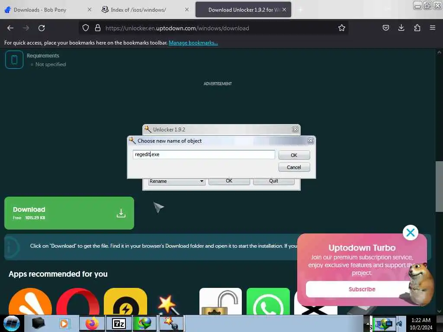Close the Index of /isos/windows/ tab
443x332 pixels.
click(x=187, y=10)
